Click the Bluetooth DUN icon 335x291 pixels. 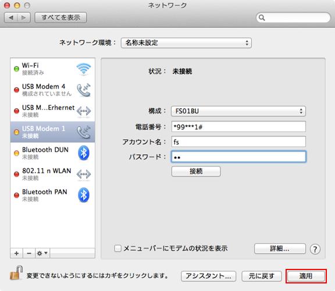[x=84, y=152]
